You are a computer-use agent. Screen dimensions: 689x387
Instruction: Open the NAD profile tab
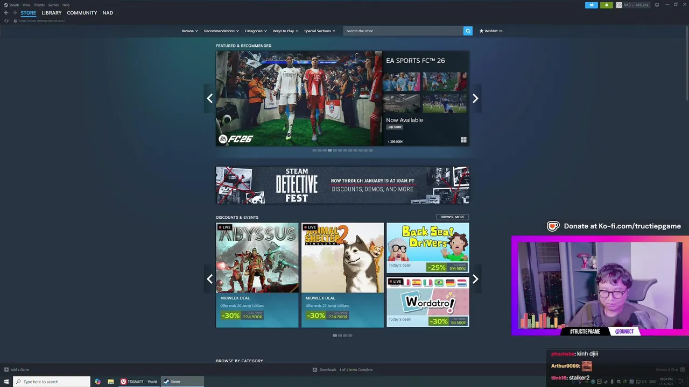tap(108, 12)
